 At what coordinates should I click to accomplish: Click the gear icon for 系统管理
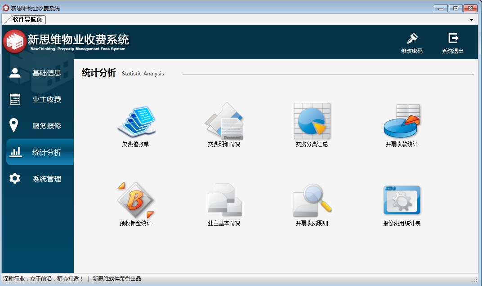pyautogui.click(x=15, y=178)
